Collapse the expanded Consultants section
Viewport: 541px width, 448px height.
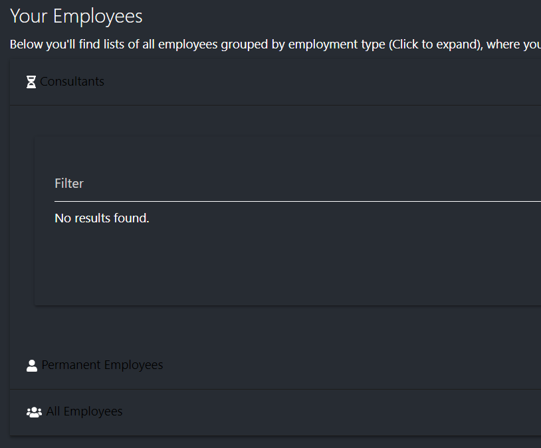click(72, 81)
